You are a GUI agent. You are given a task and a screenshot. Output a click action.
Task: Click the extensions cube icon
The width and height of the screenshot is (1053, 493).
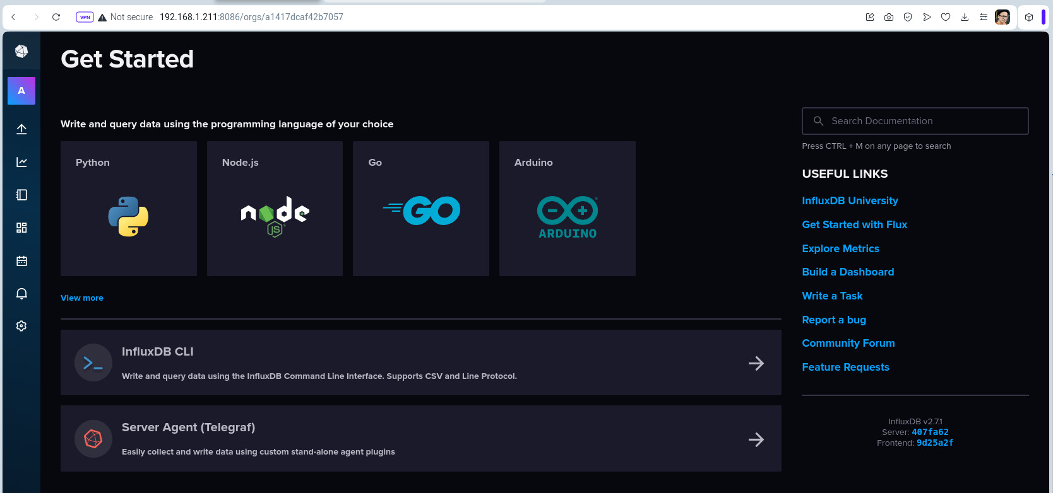(x=1029, y=17)
